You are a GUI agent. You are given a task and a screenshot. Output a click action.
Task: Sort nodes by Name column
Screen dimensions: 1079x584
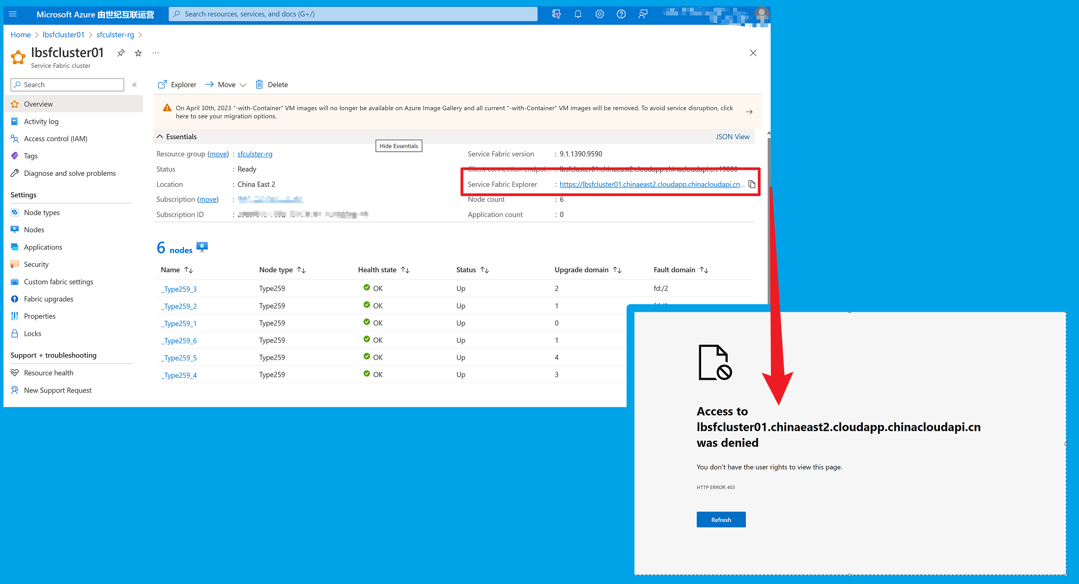(189, 270)
